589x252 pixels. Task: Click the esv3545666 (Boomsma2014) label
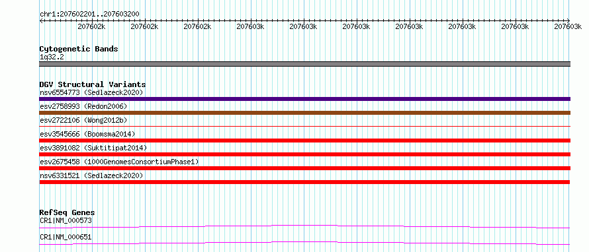87,134
